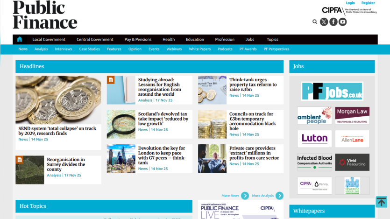Viewport: 390px width, 219px height.
Task: Open Councils temporary accommodation black hole article
Action: (x=253, y=121)
